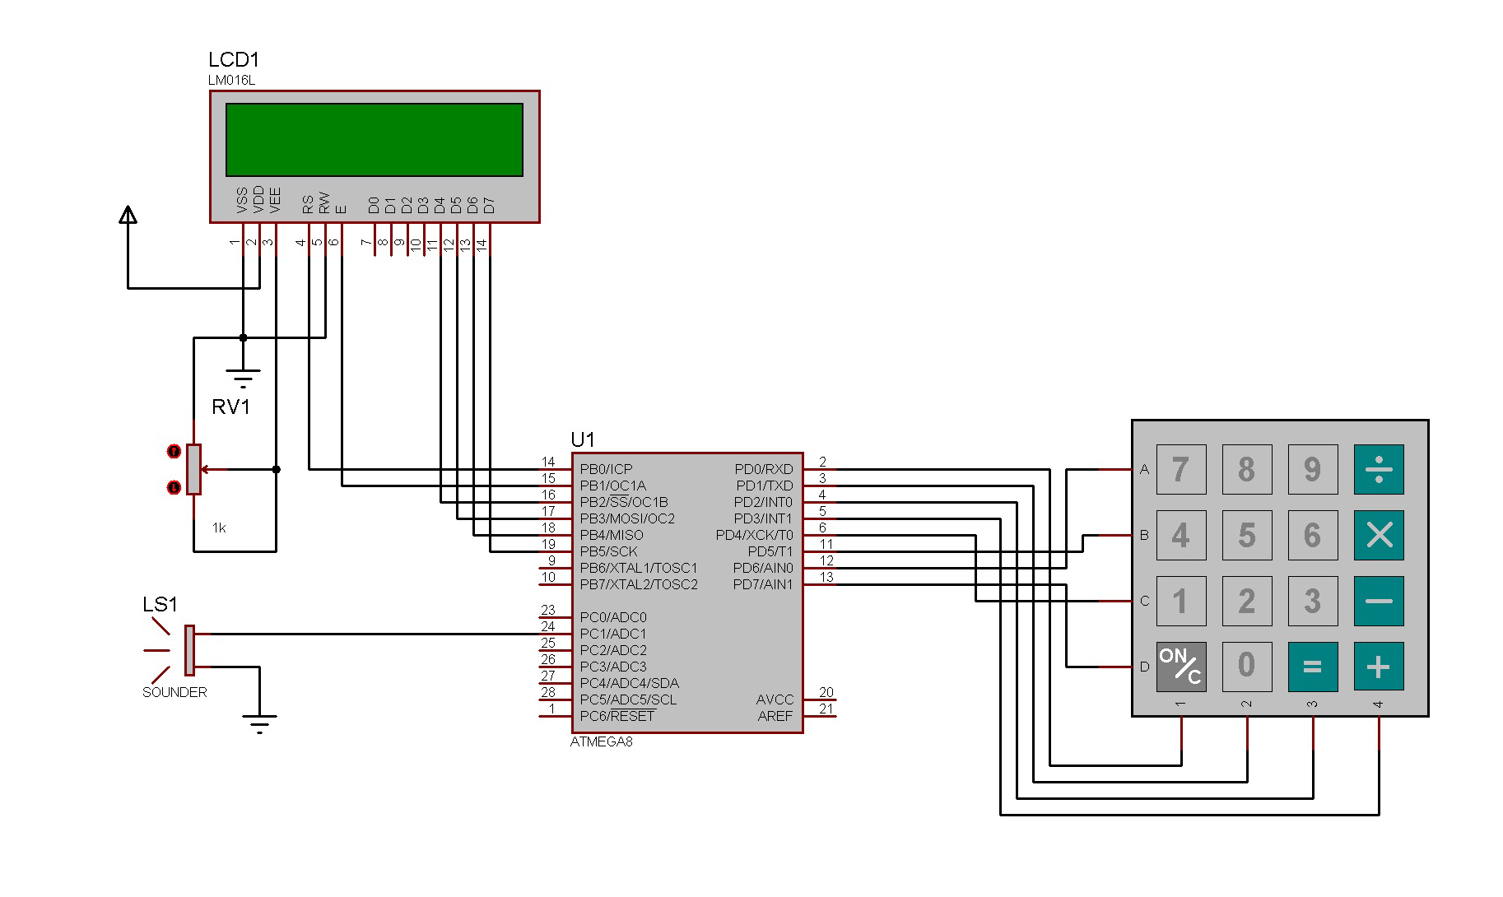Click the PB7/XTAL2/TOSC2 pin label
The width and height of the screenshot is (1503, 897).
(x=639, y=585)
